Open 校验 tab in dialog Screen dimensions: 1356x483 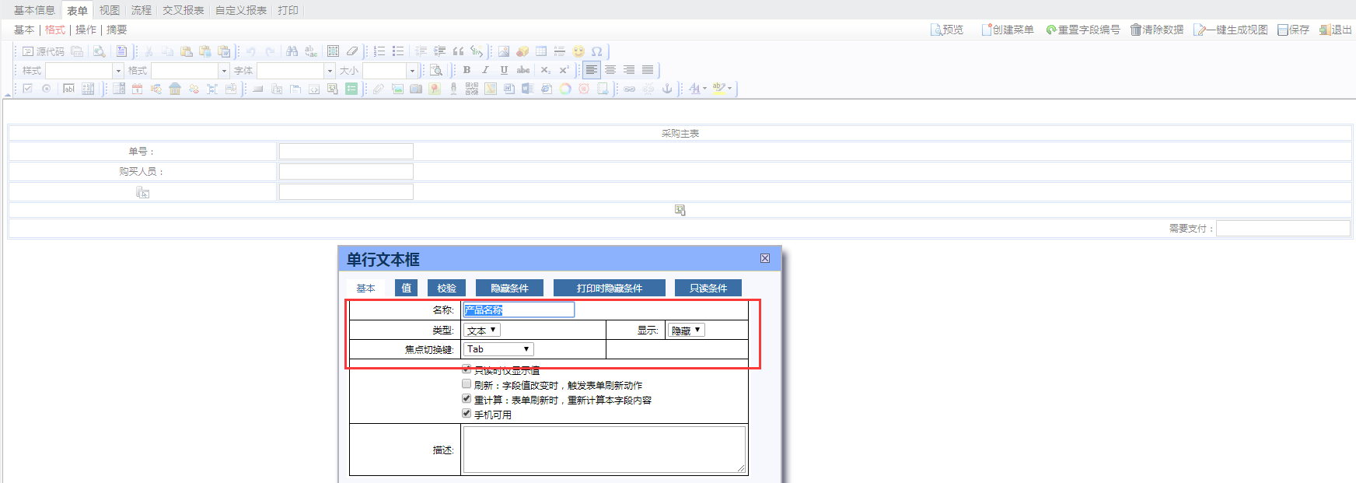[x=446, y=288]
